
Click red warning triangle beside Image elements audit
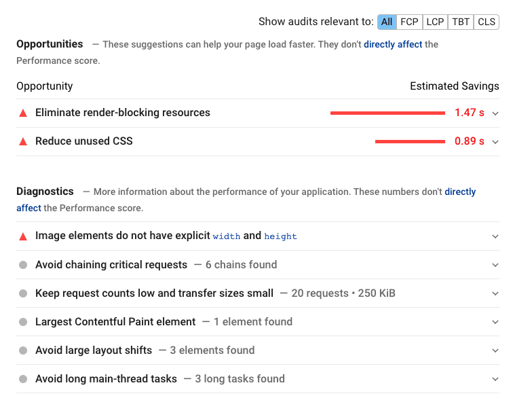(23, 236)
